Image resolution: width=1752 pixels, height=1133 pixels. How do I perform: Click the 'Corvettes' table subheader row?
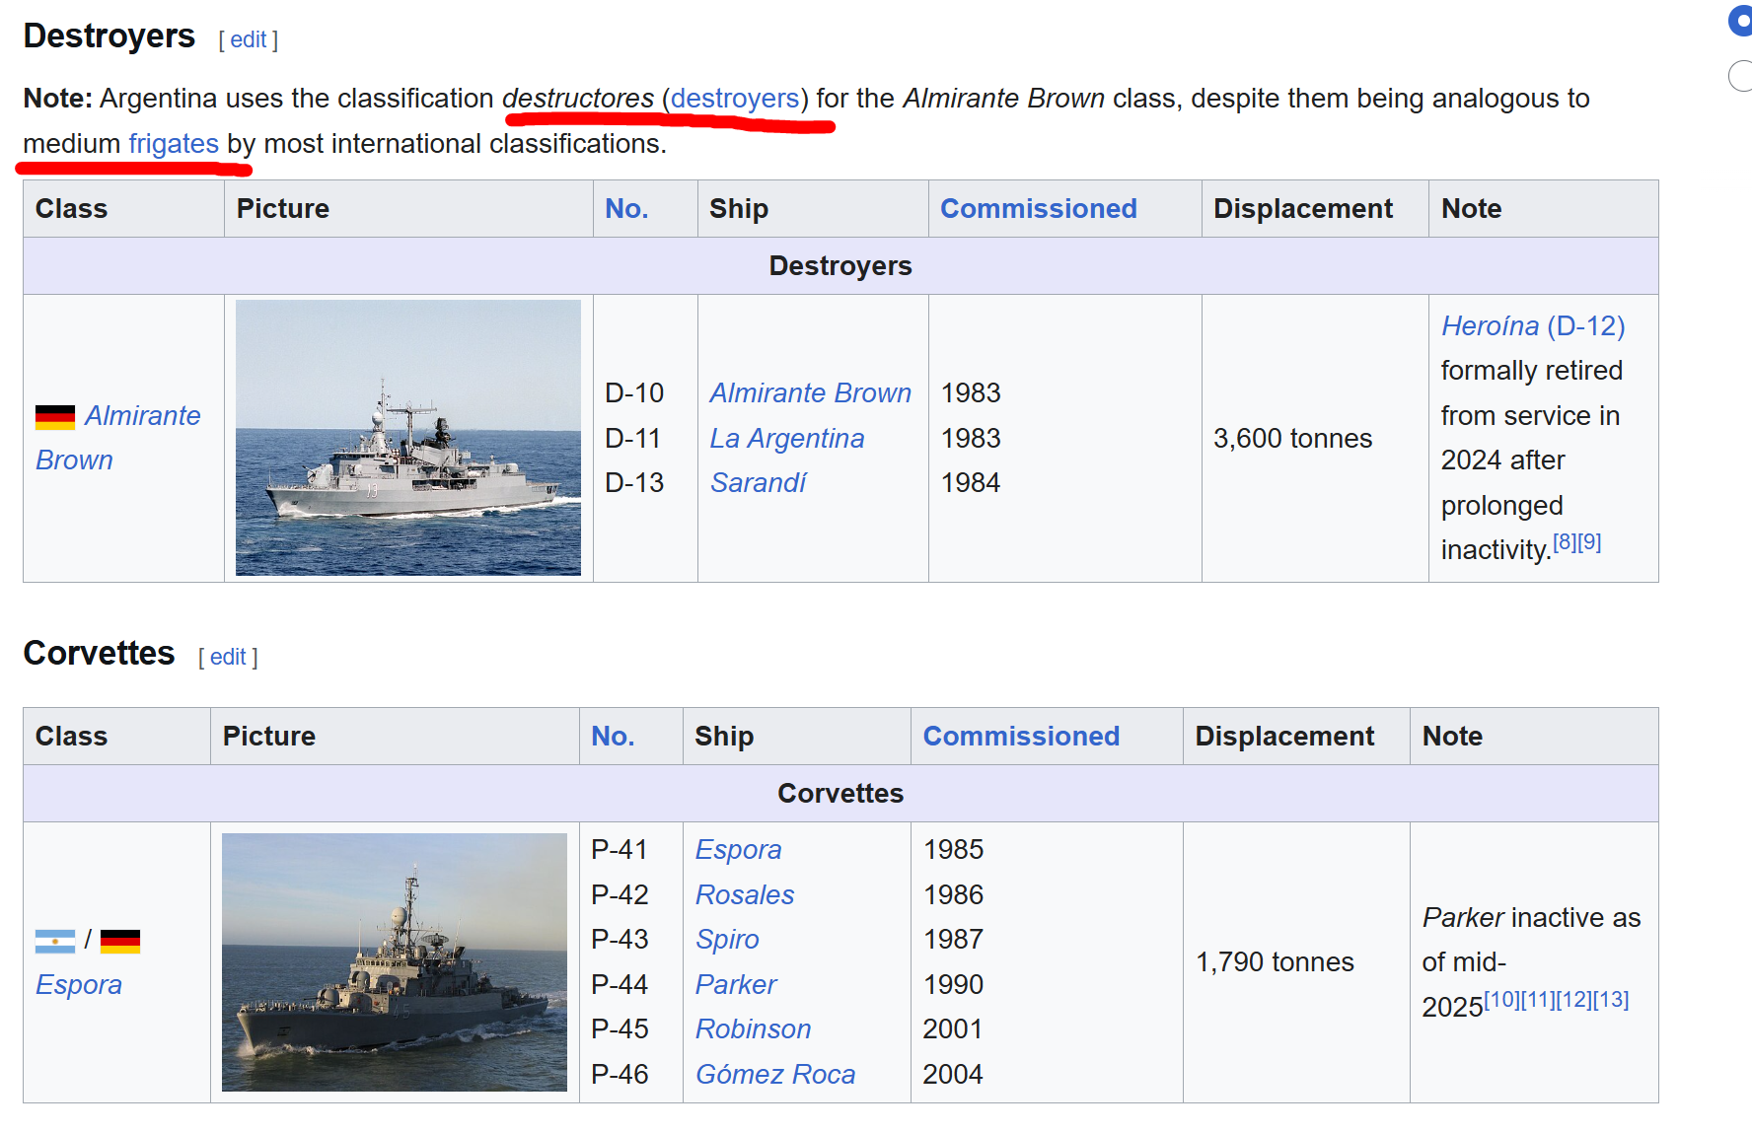point(840,794)
